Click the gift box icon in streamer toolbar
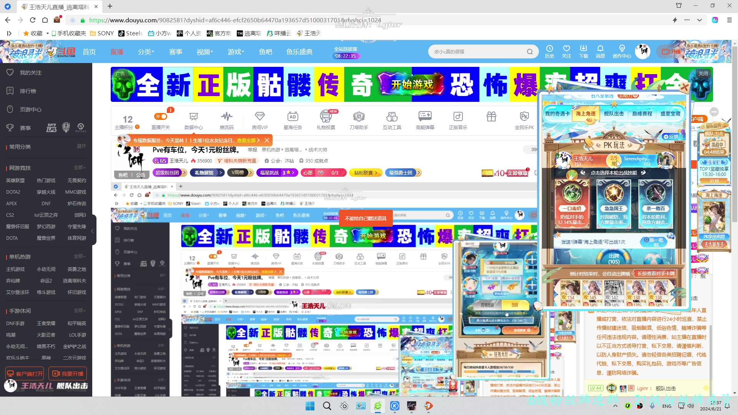This screenshot has width=738, height=415. pyautogui.click(x=491, y=116)
